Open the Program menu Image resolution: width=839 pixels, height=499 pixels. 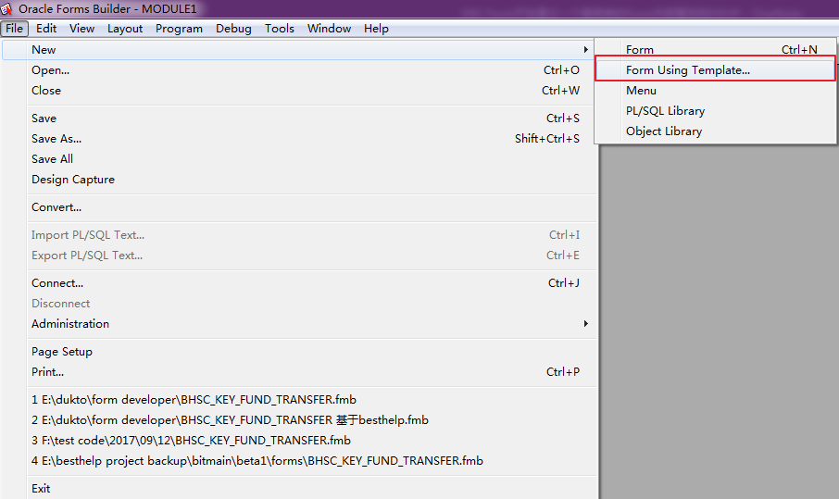180,29
